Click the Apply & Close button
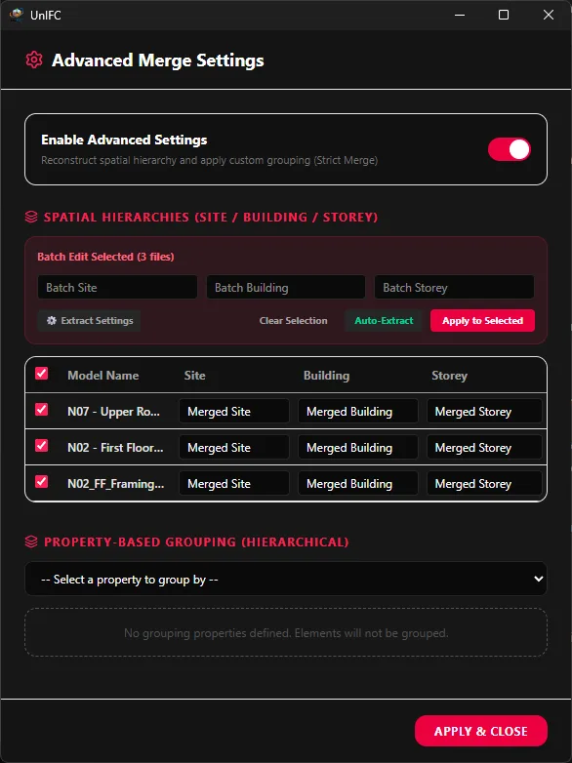Screen dimensions: 572x763 (x=481, y=731)
